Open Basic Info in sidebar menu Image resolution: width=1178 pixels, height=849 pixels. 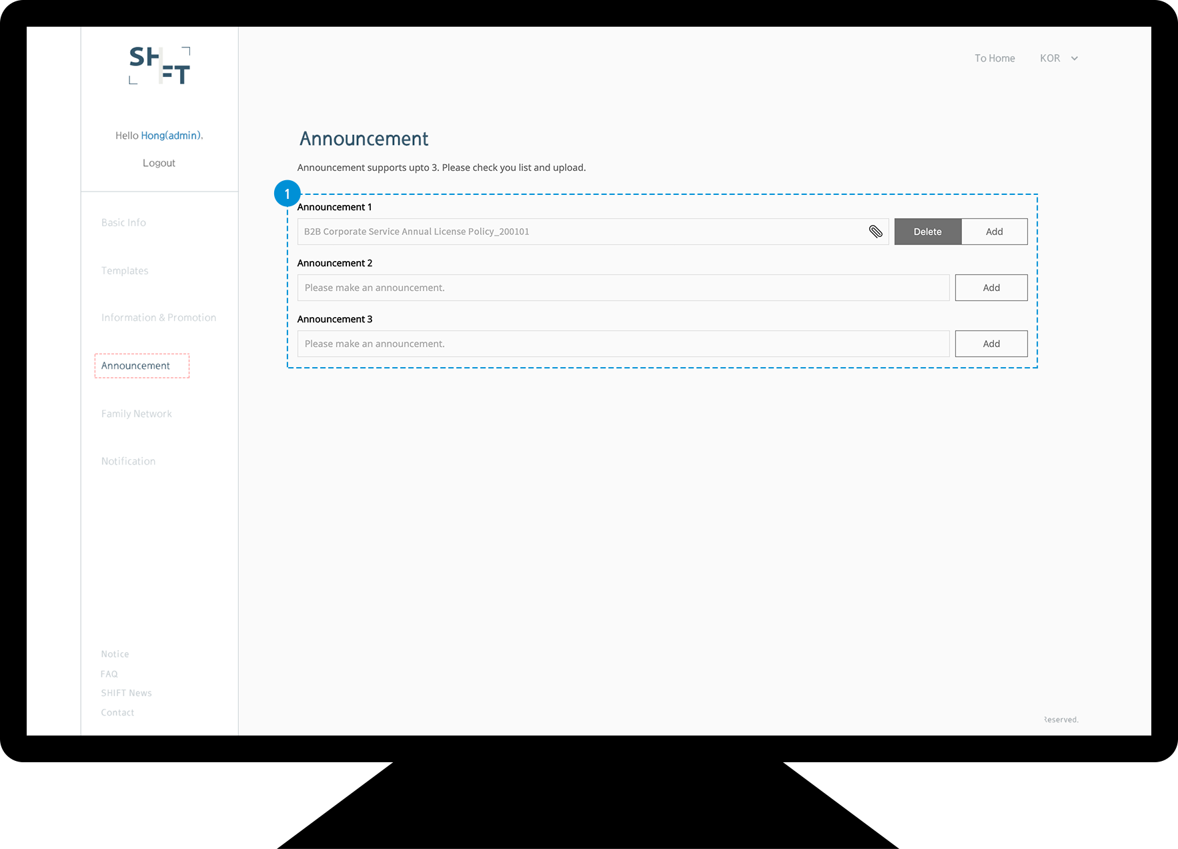[123, 223]
